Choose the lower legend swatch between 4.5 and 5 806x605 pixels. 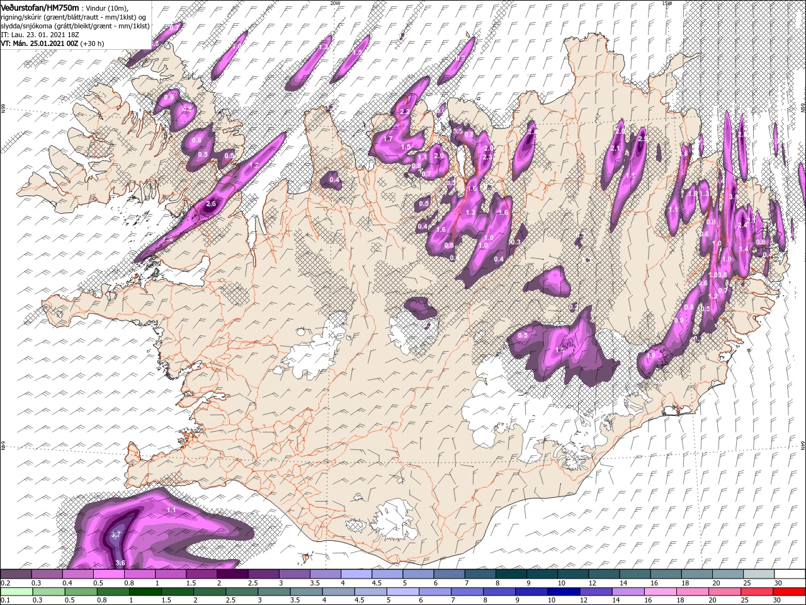[370, 592]
